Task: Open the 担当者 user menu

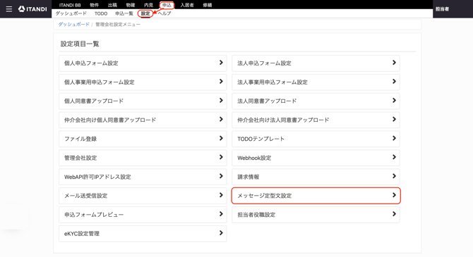Action: click(442, 9)
